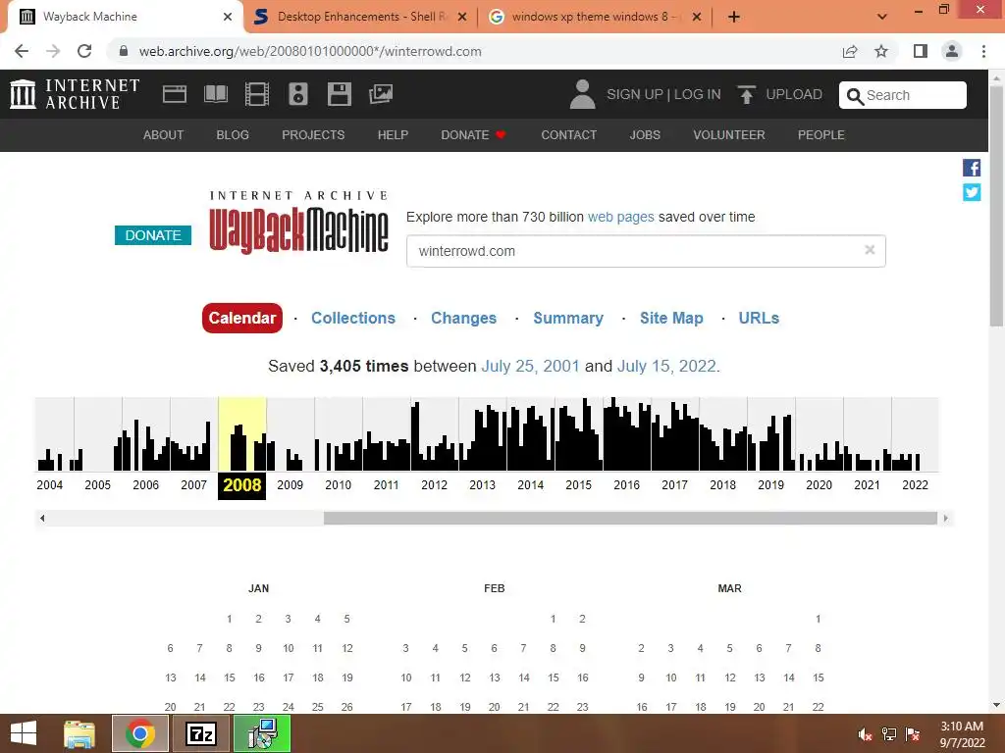Open a new browser tab with the plus button
This screenshot has width=1005, height=753.
tap(734, 17)
